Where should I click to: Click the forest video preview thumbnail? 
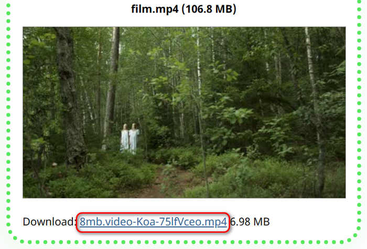[184, 112]
